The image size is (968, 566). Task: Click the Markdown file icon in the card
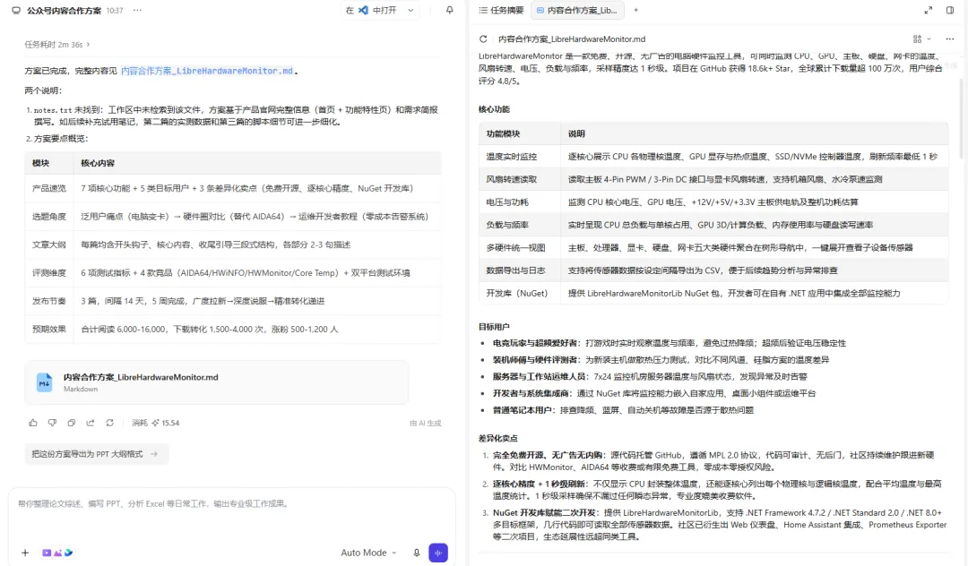pos(44,382)
